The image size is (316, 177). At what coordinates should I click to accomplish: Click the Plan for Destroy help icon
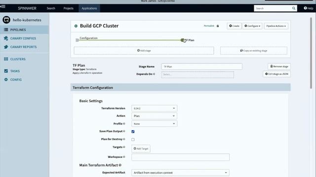[x=124, y=139]
